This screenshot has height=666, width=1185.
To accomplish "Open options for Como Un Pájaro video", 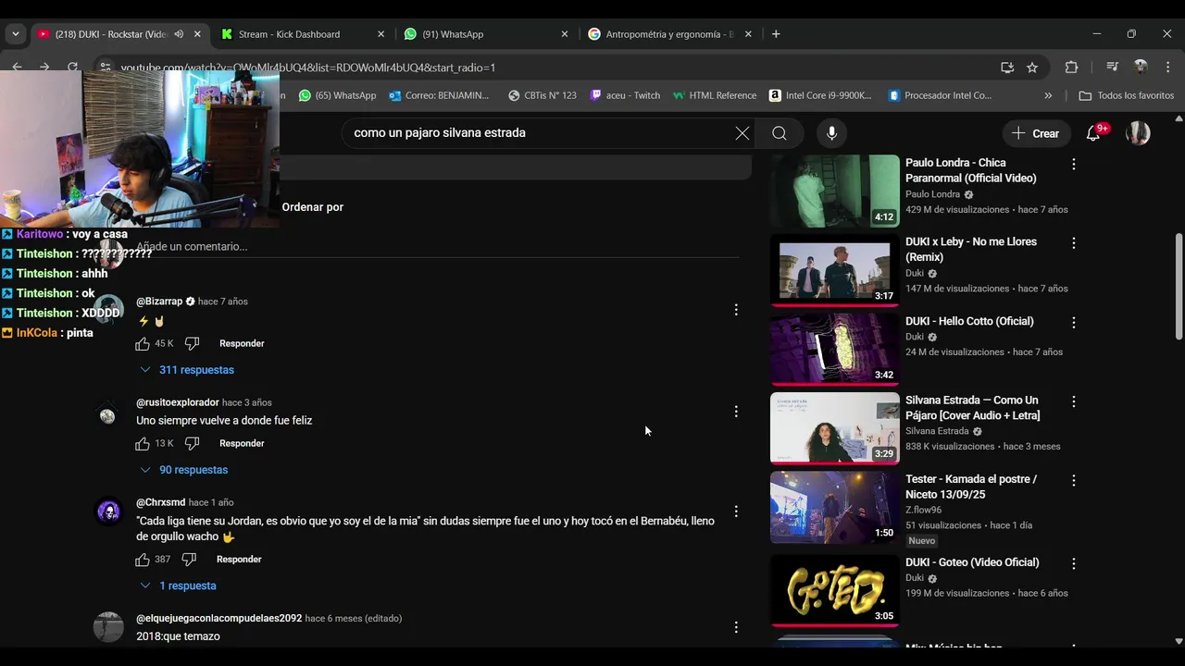I will coord(1074,401).
